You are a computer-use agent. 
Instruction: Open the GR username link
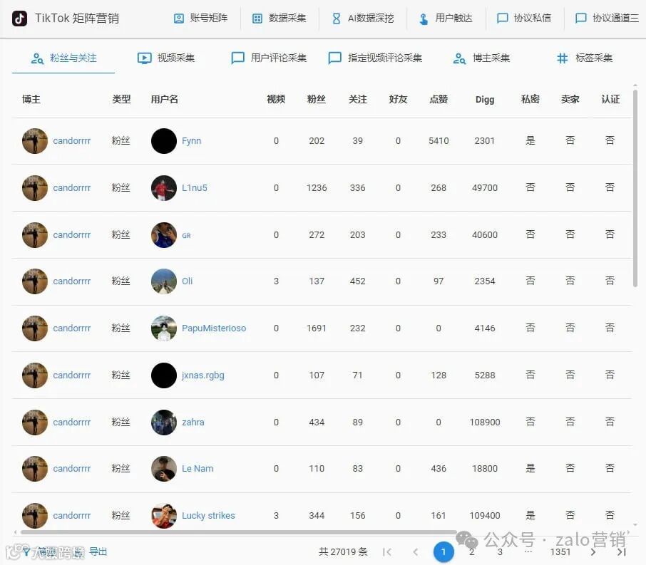click(186, 236)
